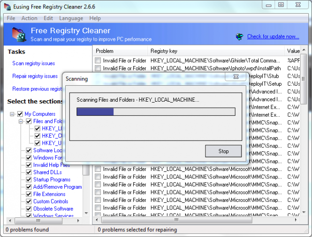312x237 pixels.
Task: Open the File menu
Action: point(11,18)
